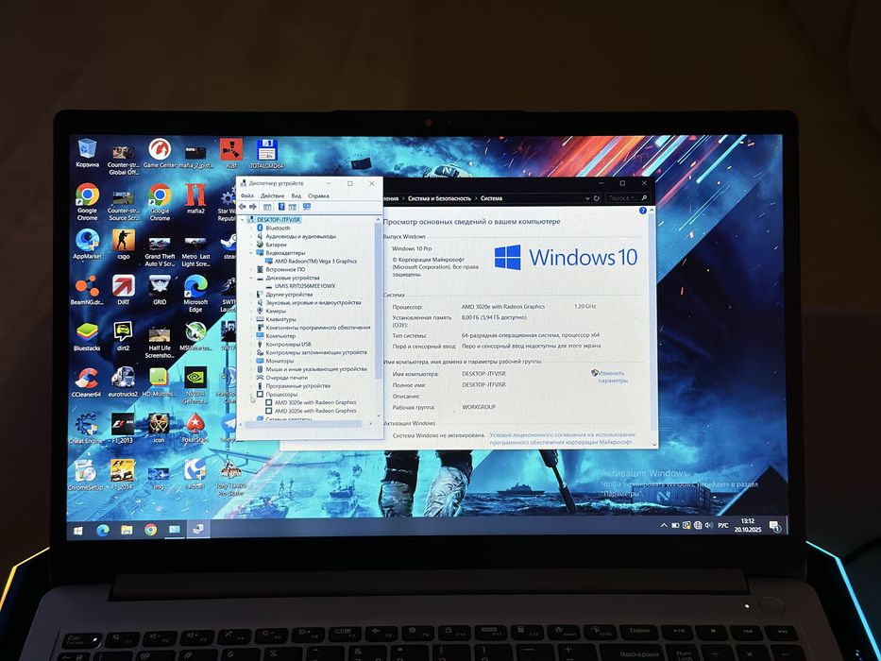Image resolution: width=881 pixels, height=661 pixels.
Task: Select Аудиовходы и аудиовыходы category
Action: [x=296, y=237]
